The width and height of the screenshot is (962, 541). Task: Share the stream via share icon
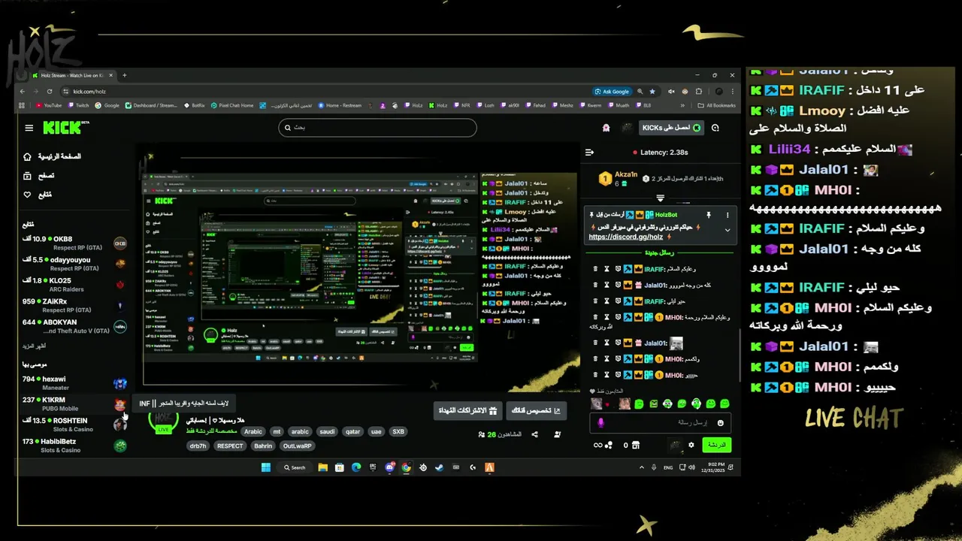tap(535, 434)
